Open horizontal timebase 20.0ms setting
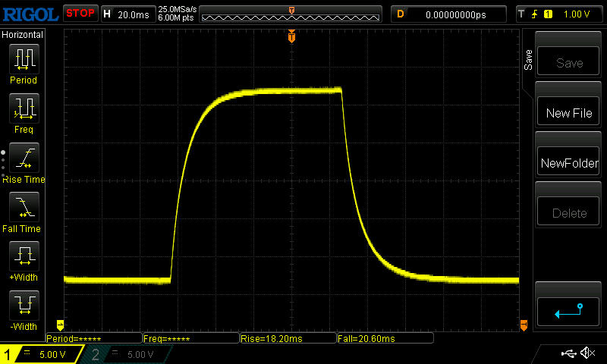 pyautogui.click(x=128, y=14)
